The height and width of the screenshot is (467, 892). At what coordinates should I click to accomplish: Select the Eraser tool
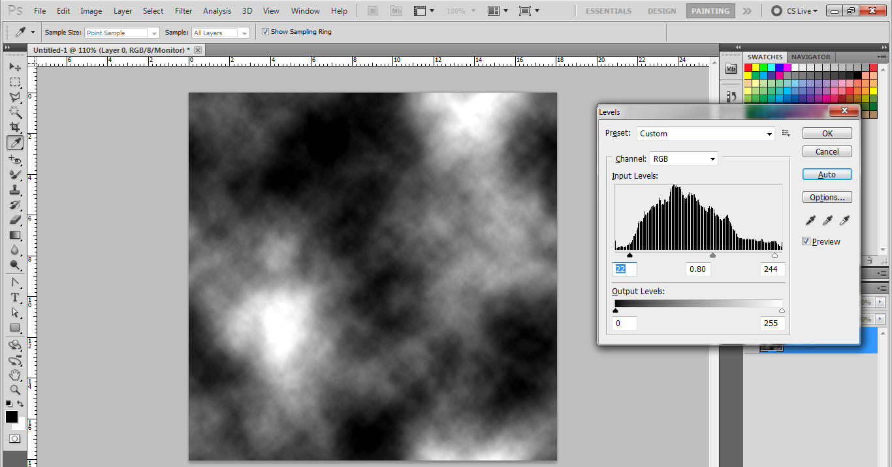click(x=14, y=220)
